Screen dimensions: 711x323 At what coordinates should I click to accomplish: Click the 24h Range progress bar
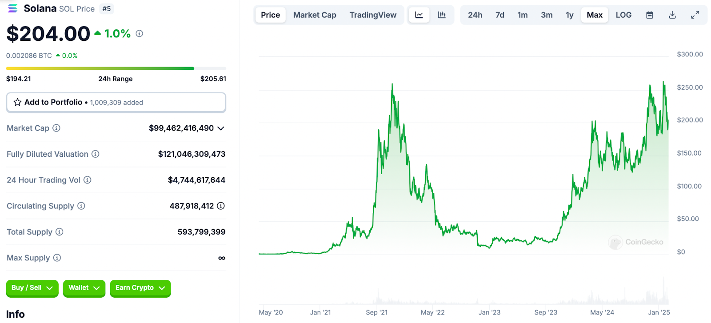pyautogui.click(x=116, y=68)
